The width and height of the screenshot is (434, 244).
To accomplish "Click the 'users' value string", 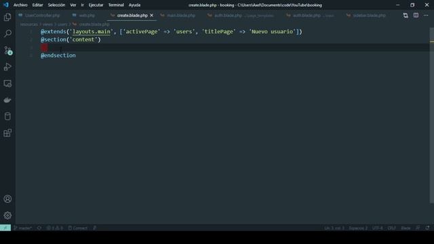I will (x=184, y=32).
